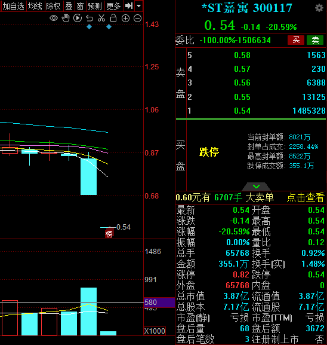Click the first blue diamond marker
327x345 pixels.
pos(89,27)
